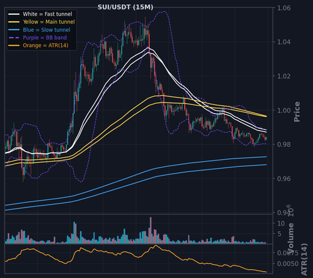
Task: Click the purple dashed swatch in legend
Action: (14, 37)
